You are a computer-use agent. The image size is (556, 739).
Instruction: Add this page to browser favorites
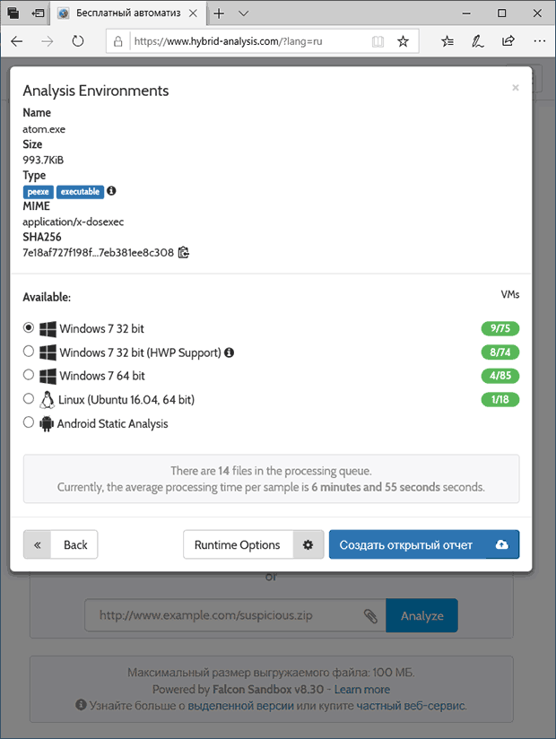(x=403, y=41)
